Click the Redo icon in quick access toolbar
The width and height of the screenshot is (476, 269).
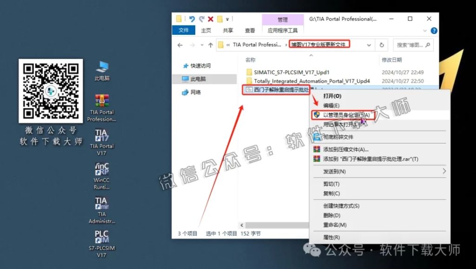point(201,19)
